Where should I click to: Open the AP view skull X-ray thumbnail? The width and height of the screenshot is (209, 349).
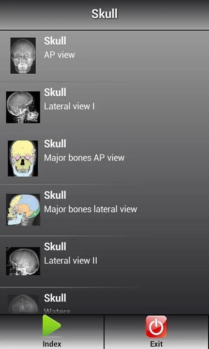click(23, 55)
